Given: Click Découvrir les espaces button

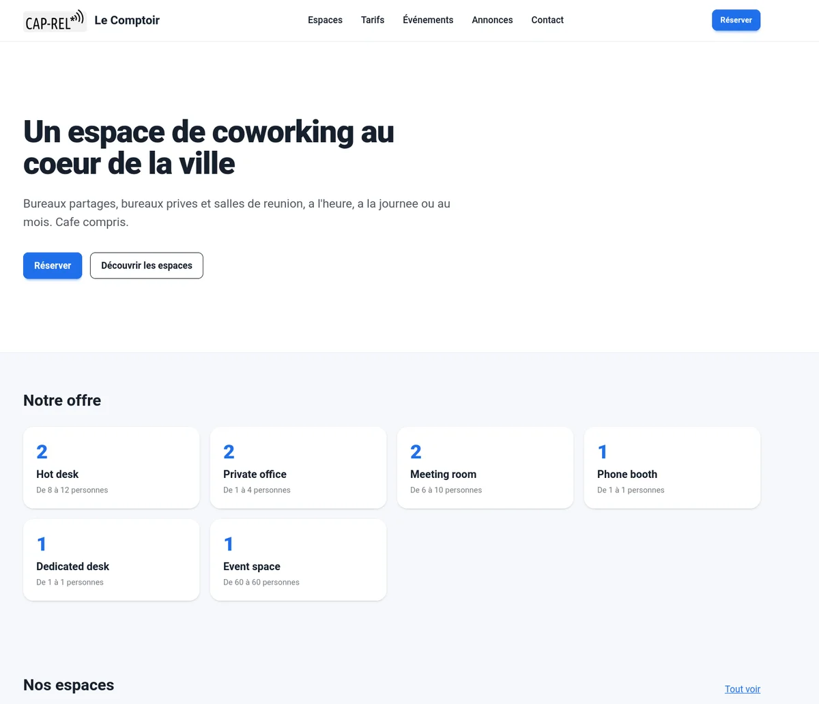Looking at the screenshot, I should (x=147, y=266).
